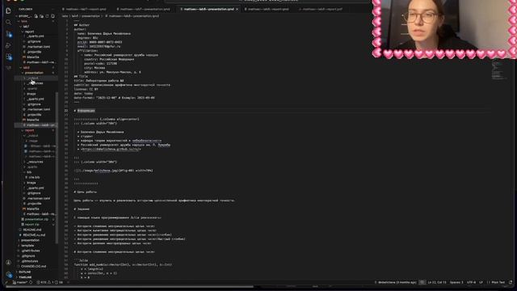
Task: Click UTF-8 encoding in status bar
Action: 471,282
